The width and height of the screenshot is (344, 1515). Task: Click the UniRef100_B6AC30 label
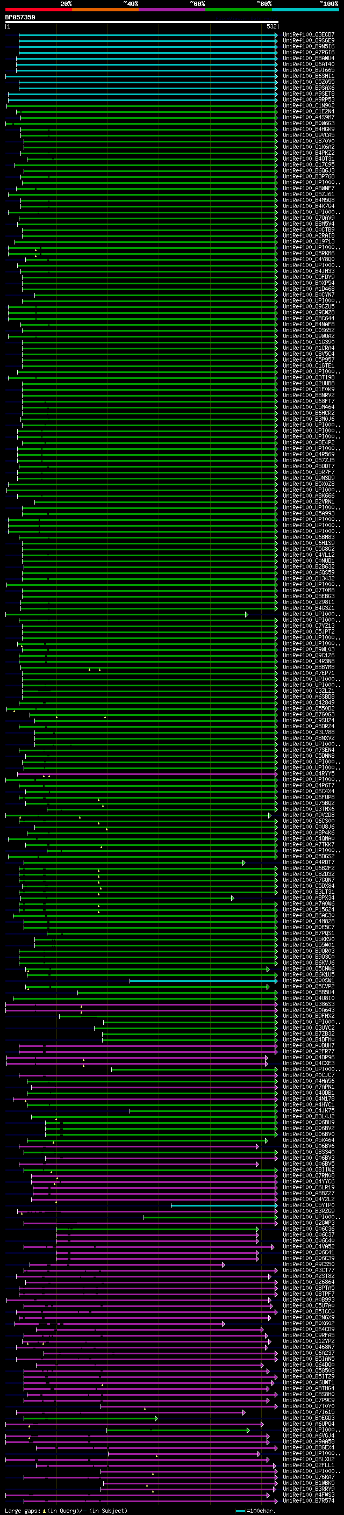[x=309, y=915]
